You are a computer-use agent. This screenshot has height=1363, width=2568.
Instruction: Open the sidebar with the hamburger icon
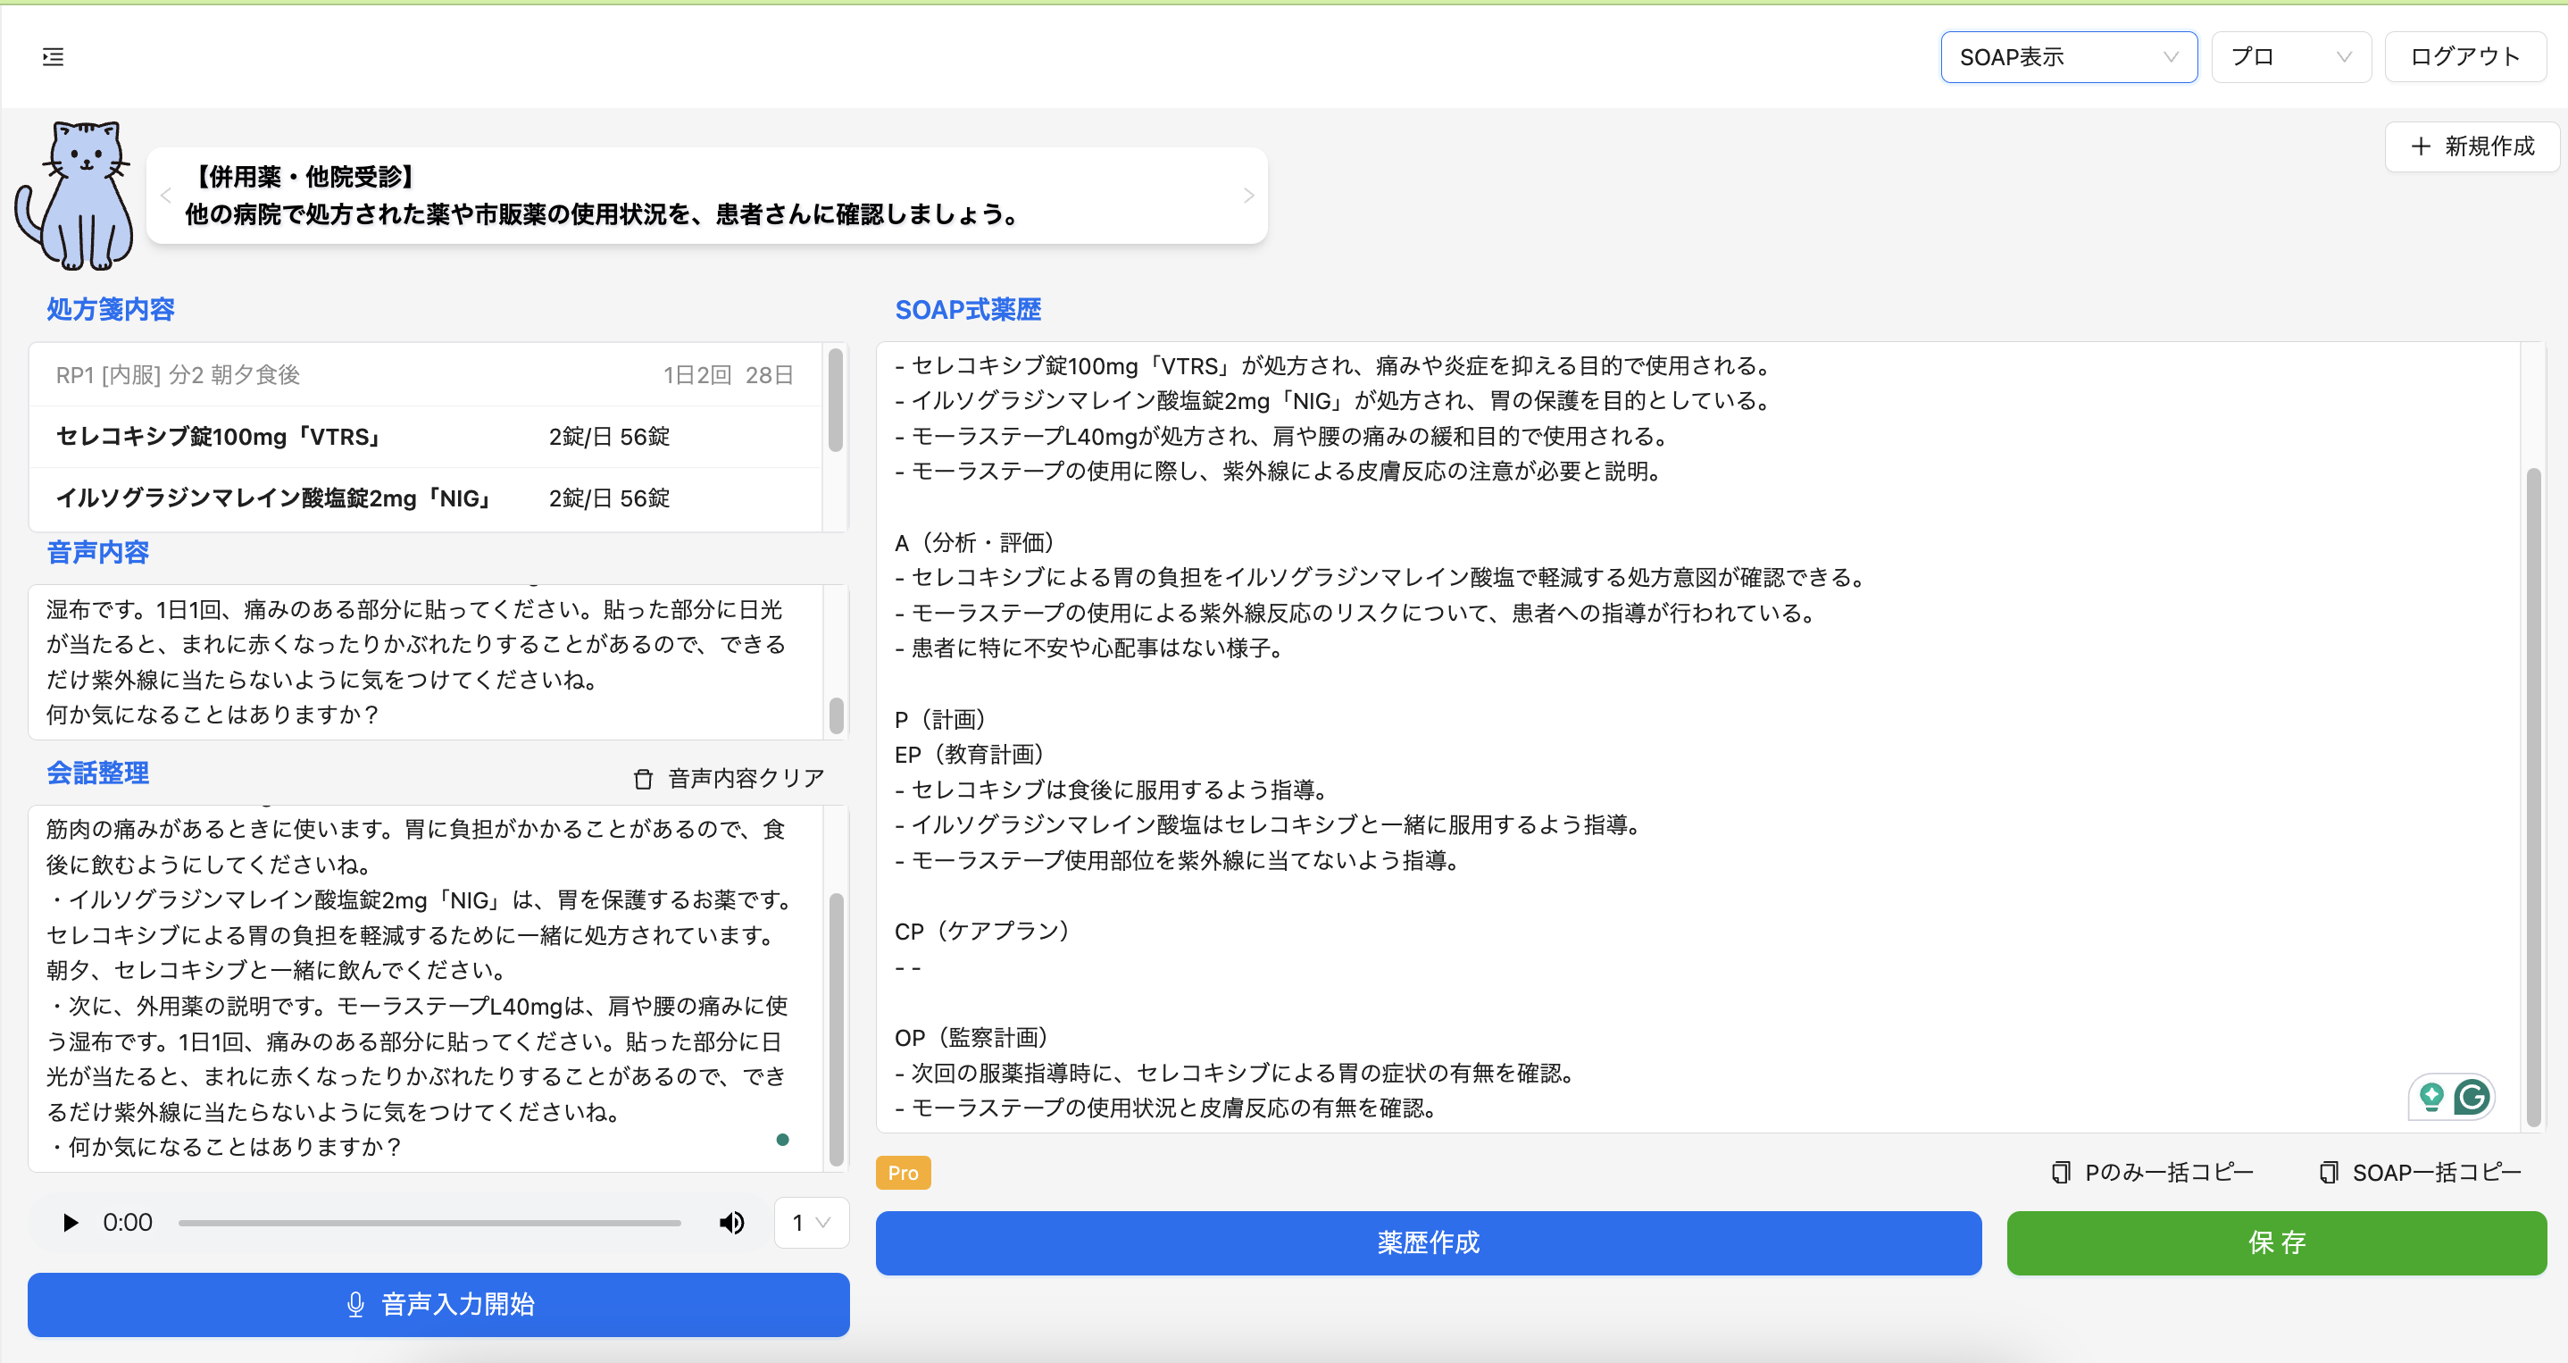coord(53,57)
